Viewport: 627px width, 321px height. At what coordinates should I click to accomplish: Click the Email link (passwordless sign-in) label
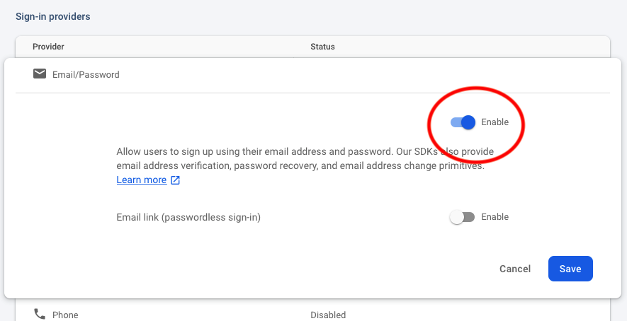click(188, 218)
